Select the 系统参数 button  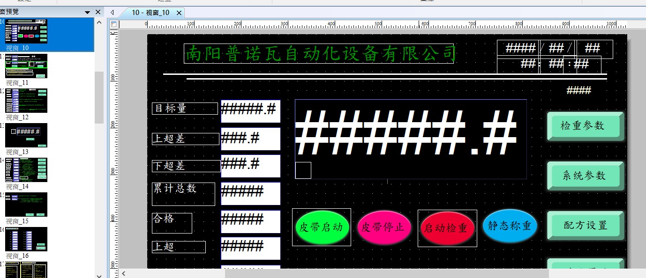coord(585,176)
